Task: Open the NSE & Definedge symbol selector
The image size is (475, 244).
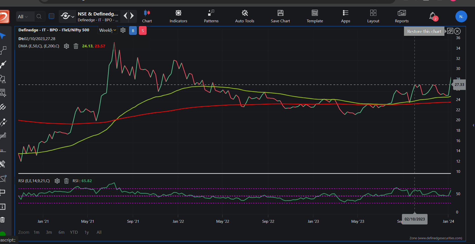Action: [x=98, y=17]
